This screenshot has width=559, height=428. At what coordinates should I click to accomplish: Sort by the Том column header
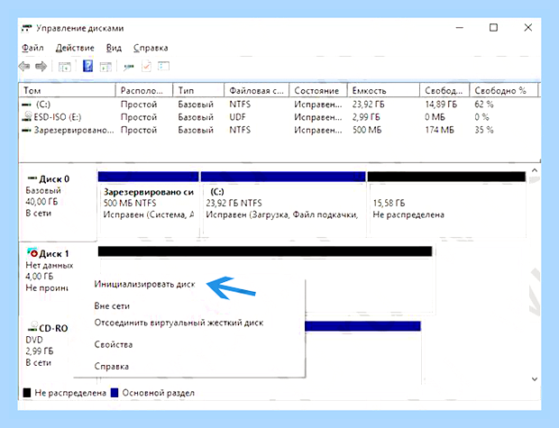click(67, 90)
